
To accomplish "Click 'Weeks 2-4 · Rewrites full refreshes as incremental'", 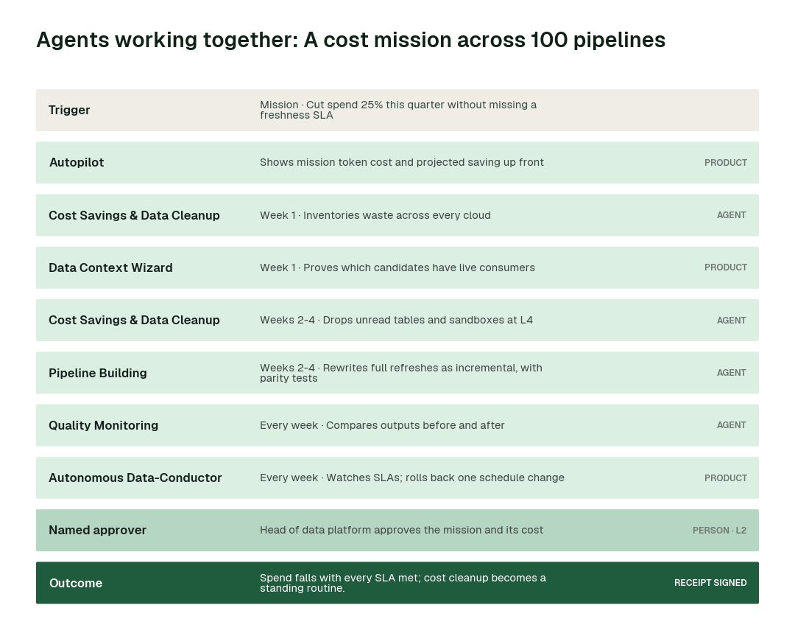I will click(x=401, y=373).
